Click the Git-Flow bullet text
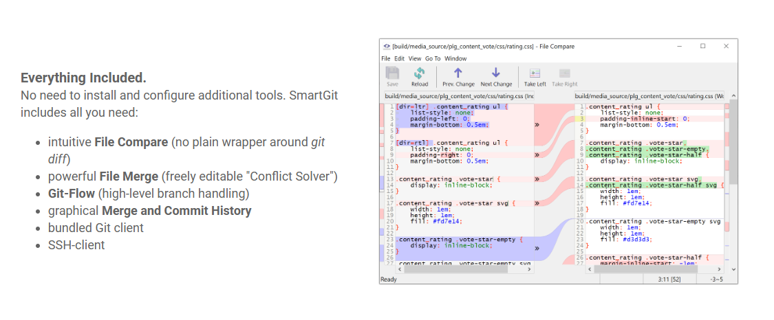Screen dimensions: 774x320 [x=149, y=194]
